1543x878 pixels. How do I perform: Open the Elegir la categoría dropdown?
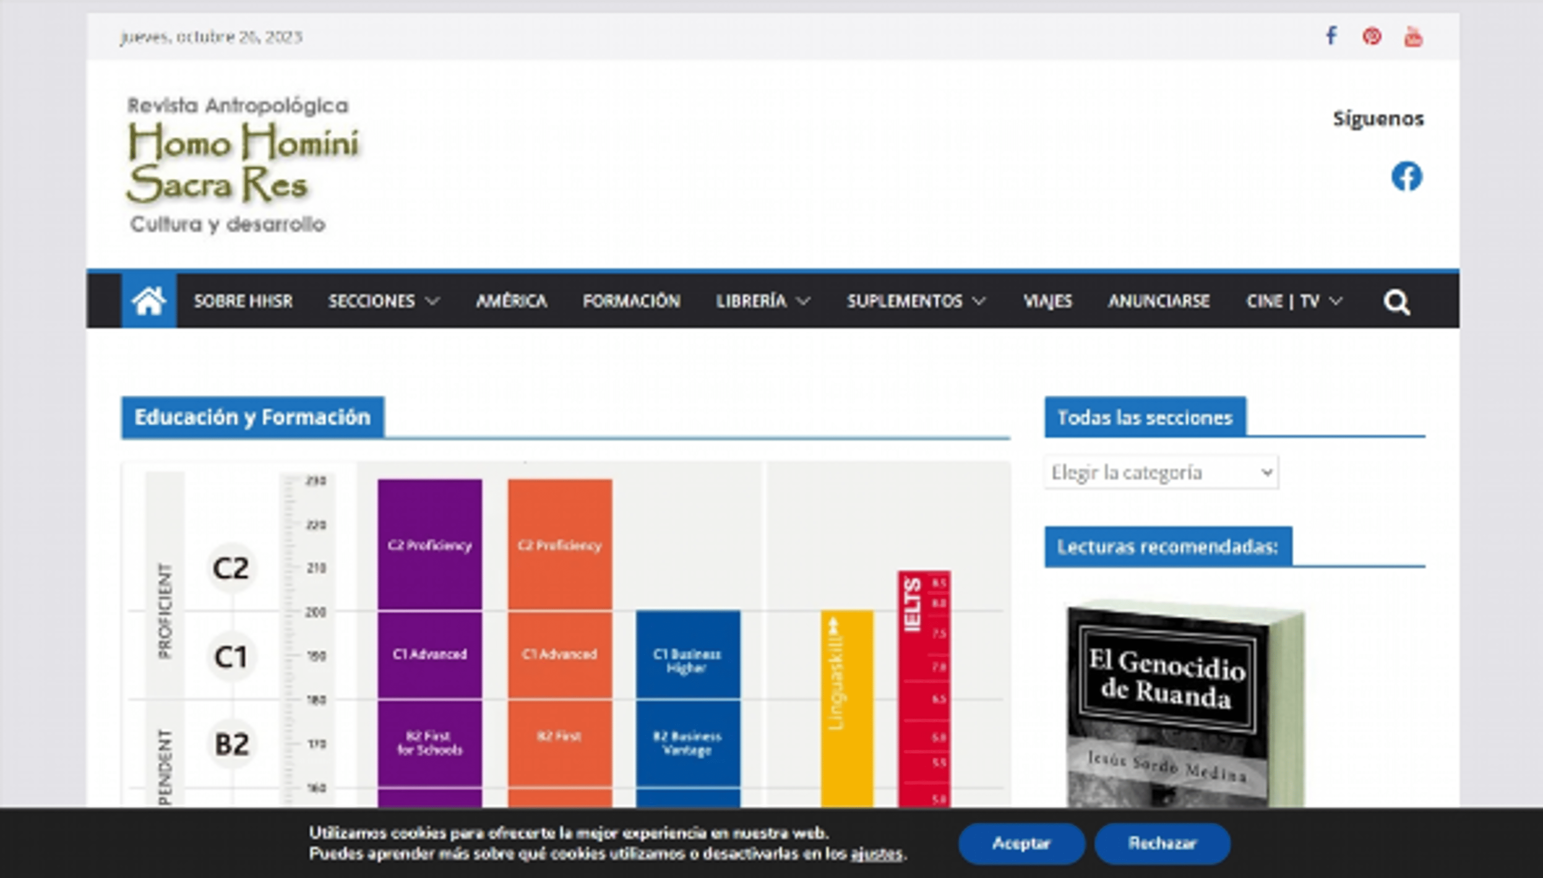1160,472
